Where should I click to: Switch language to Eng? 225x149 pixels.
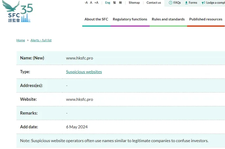click(108, 3)
